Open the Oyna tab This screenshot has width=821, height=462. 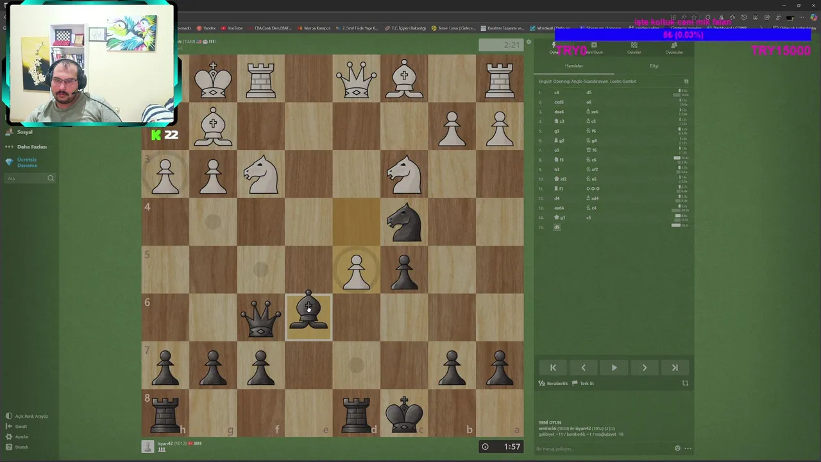[x=554, y=49]
